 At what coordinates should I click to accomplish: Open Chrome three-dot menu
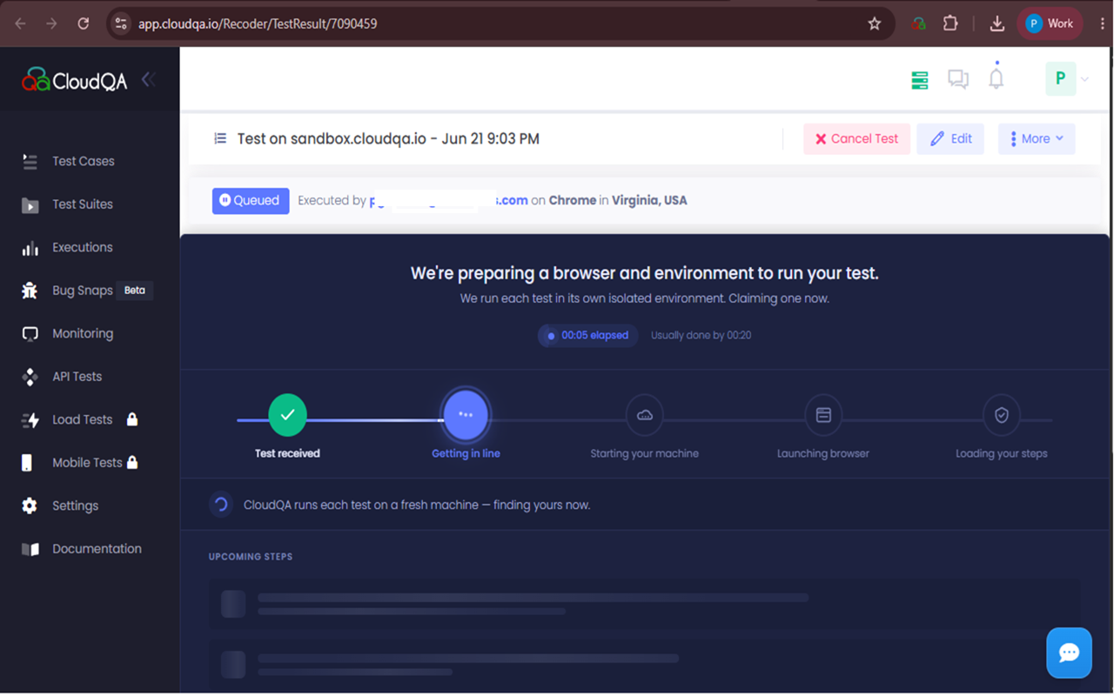click(1102, 23)
